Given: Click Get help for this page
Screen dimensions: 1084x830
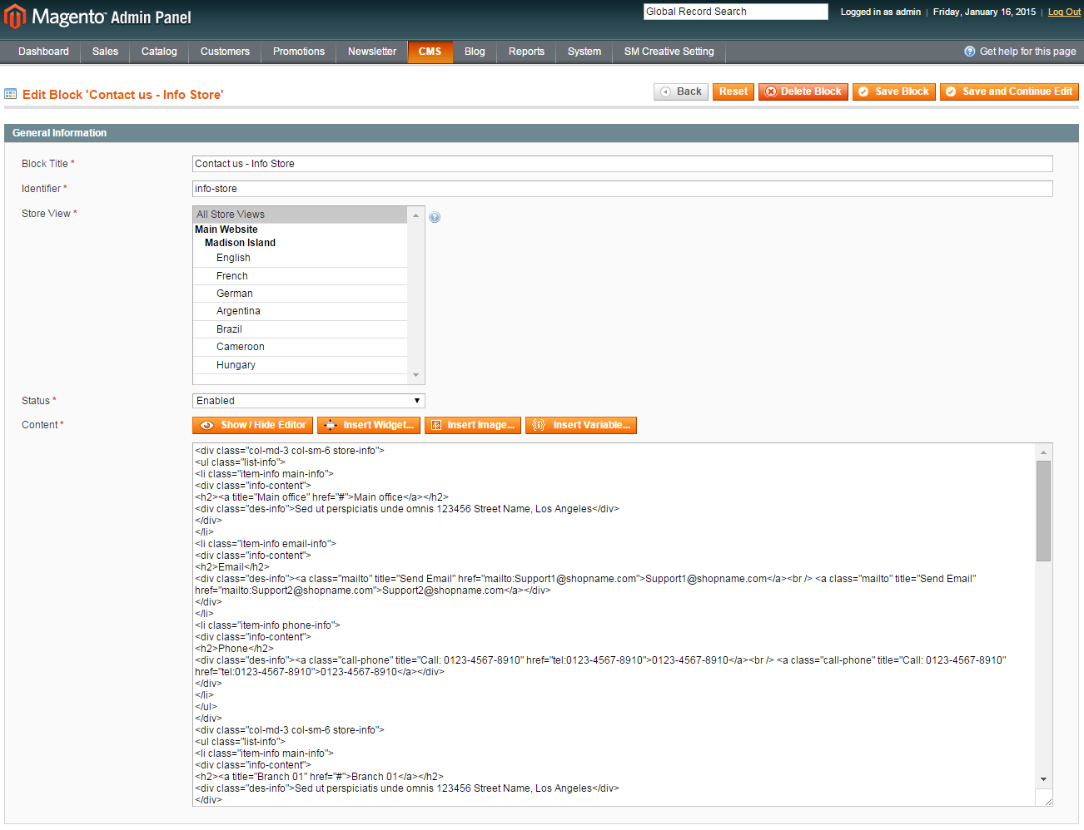Looking at the screenshot, I should pyautogui.click(x=1027, y=52).
